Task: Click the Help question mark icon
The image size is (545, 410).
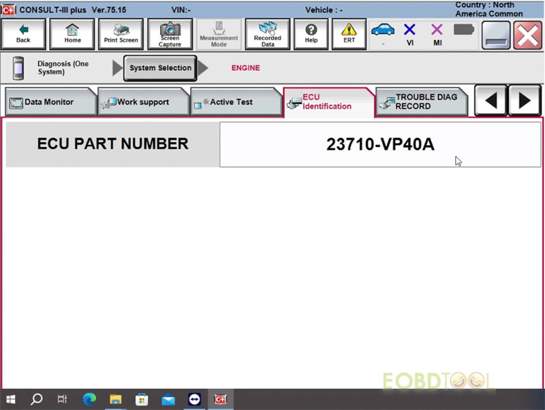Action: 311,34
